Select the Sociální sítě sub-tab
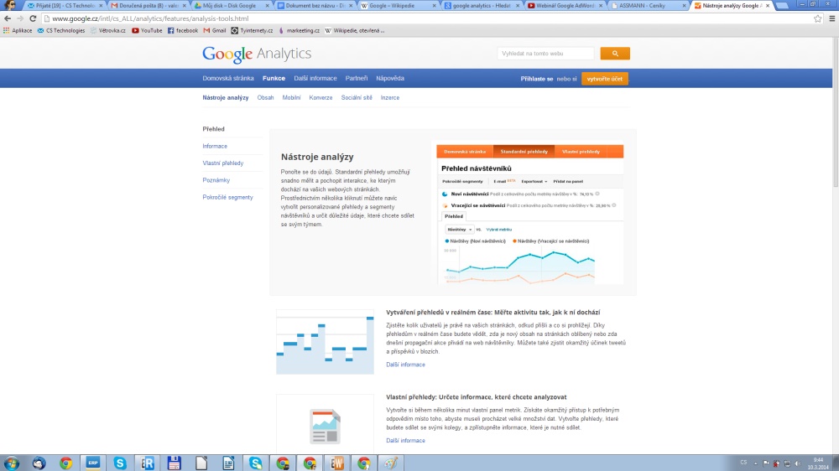The width and height of the screenshot is (839, 471). coord(357,98)
